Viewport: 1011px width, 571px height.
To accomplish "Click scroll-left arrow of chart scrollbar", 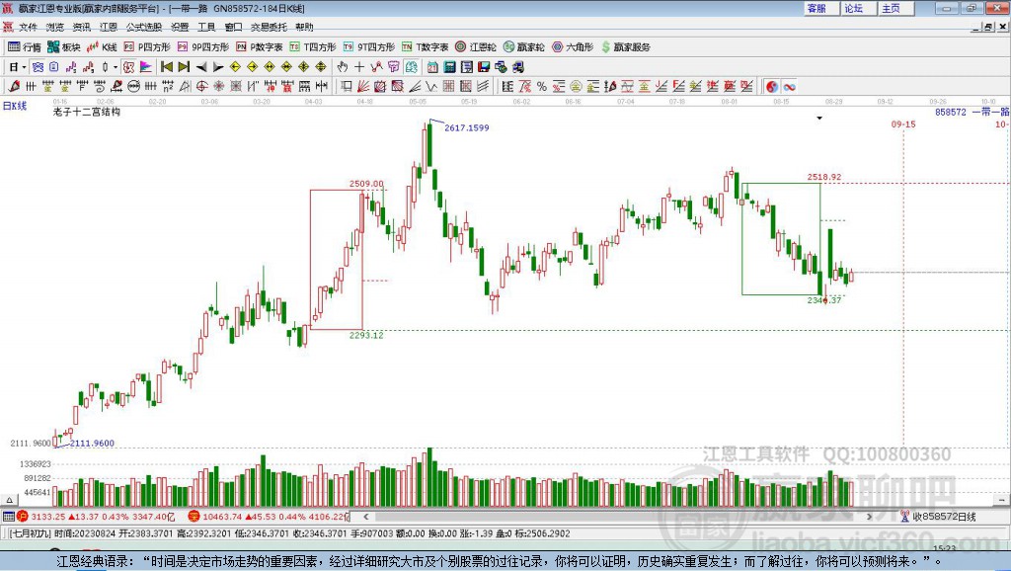I will click(365, 516).
